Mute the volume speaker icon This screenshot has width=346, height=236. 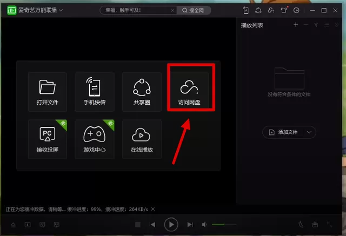pyautogui.click(x=204, y=224)
